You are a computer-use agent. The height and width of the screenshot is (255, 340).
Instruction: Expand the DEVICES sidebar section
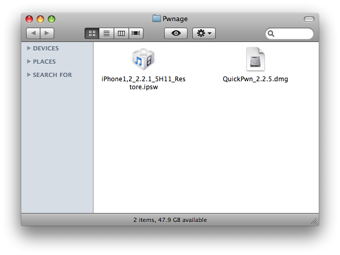[x=29, y=48]
